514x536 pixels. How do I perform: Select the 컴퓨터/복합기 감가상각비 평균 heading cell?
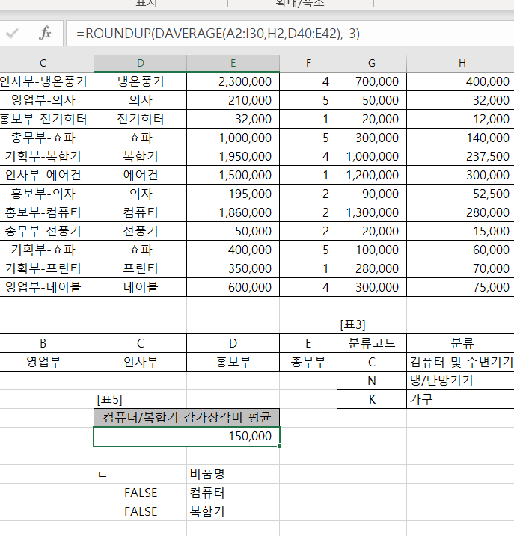coord(187,417)
